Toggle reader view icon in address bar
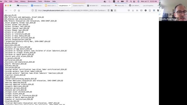Viewport: 187px width, 105px height. (x=108, y=10)
